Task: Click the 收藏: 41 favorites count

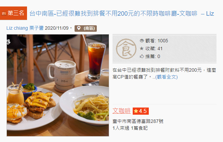Action: [154, 48]
